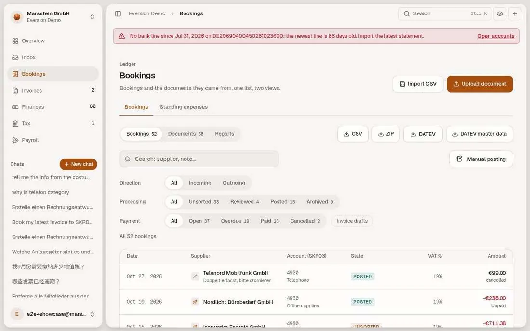Click Nordlicht Bürobedarf GmbH supplier icon

pyautogui.click(x=195, y=302)
